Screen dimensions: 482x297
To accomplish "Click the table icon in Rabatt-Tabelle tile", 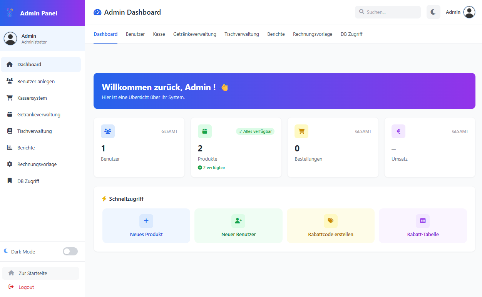I will [x=423, y=221].
